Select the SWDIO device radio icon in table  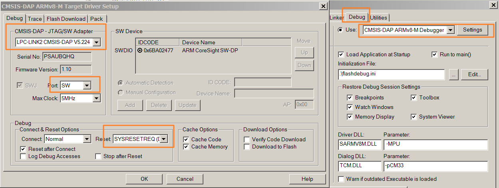click(x=140, y=50)
